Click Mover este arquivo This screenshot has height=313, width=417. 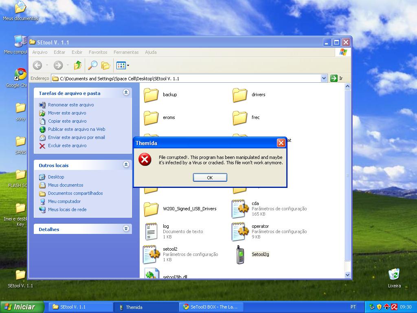pyautogui.click(x=67, y=113)
